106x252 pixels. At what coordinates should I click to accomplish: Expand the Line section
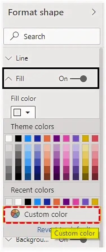8,58
